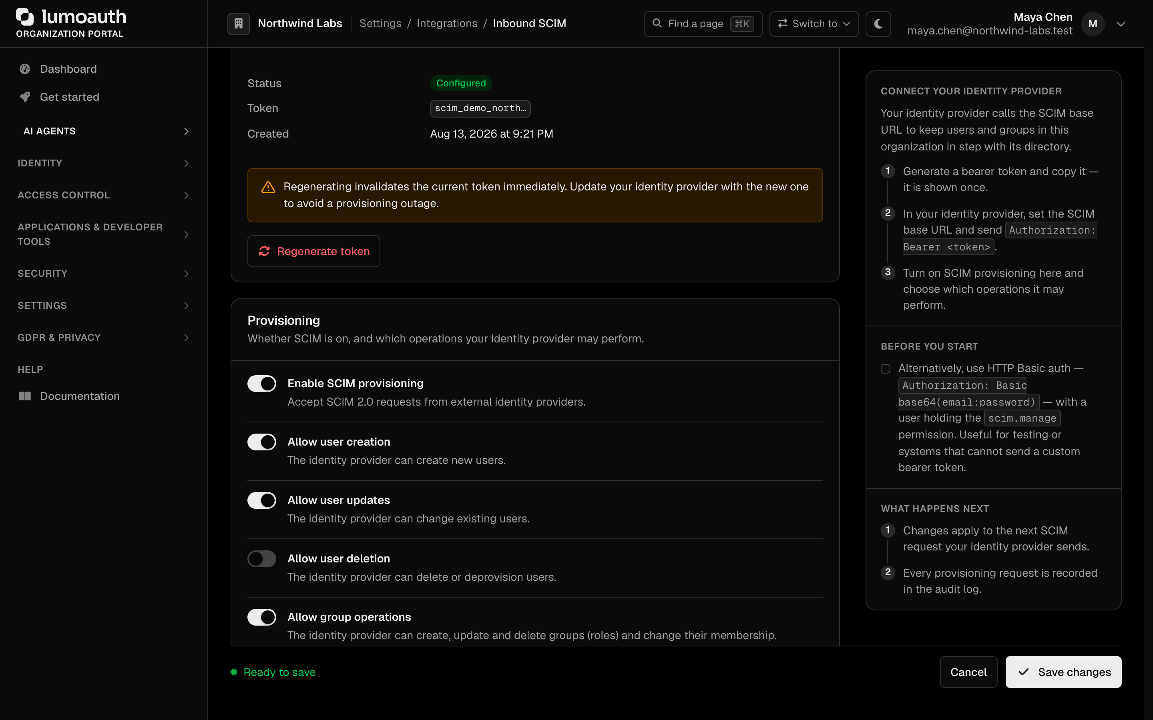Click the green Ready to save status dot
This screenshot has height=720, width=1153.
point(234,672)
